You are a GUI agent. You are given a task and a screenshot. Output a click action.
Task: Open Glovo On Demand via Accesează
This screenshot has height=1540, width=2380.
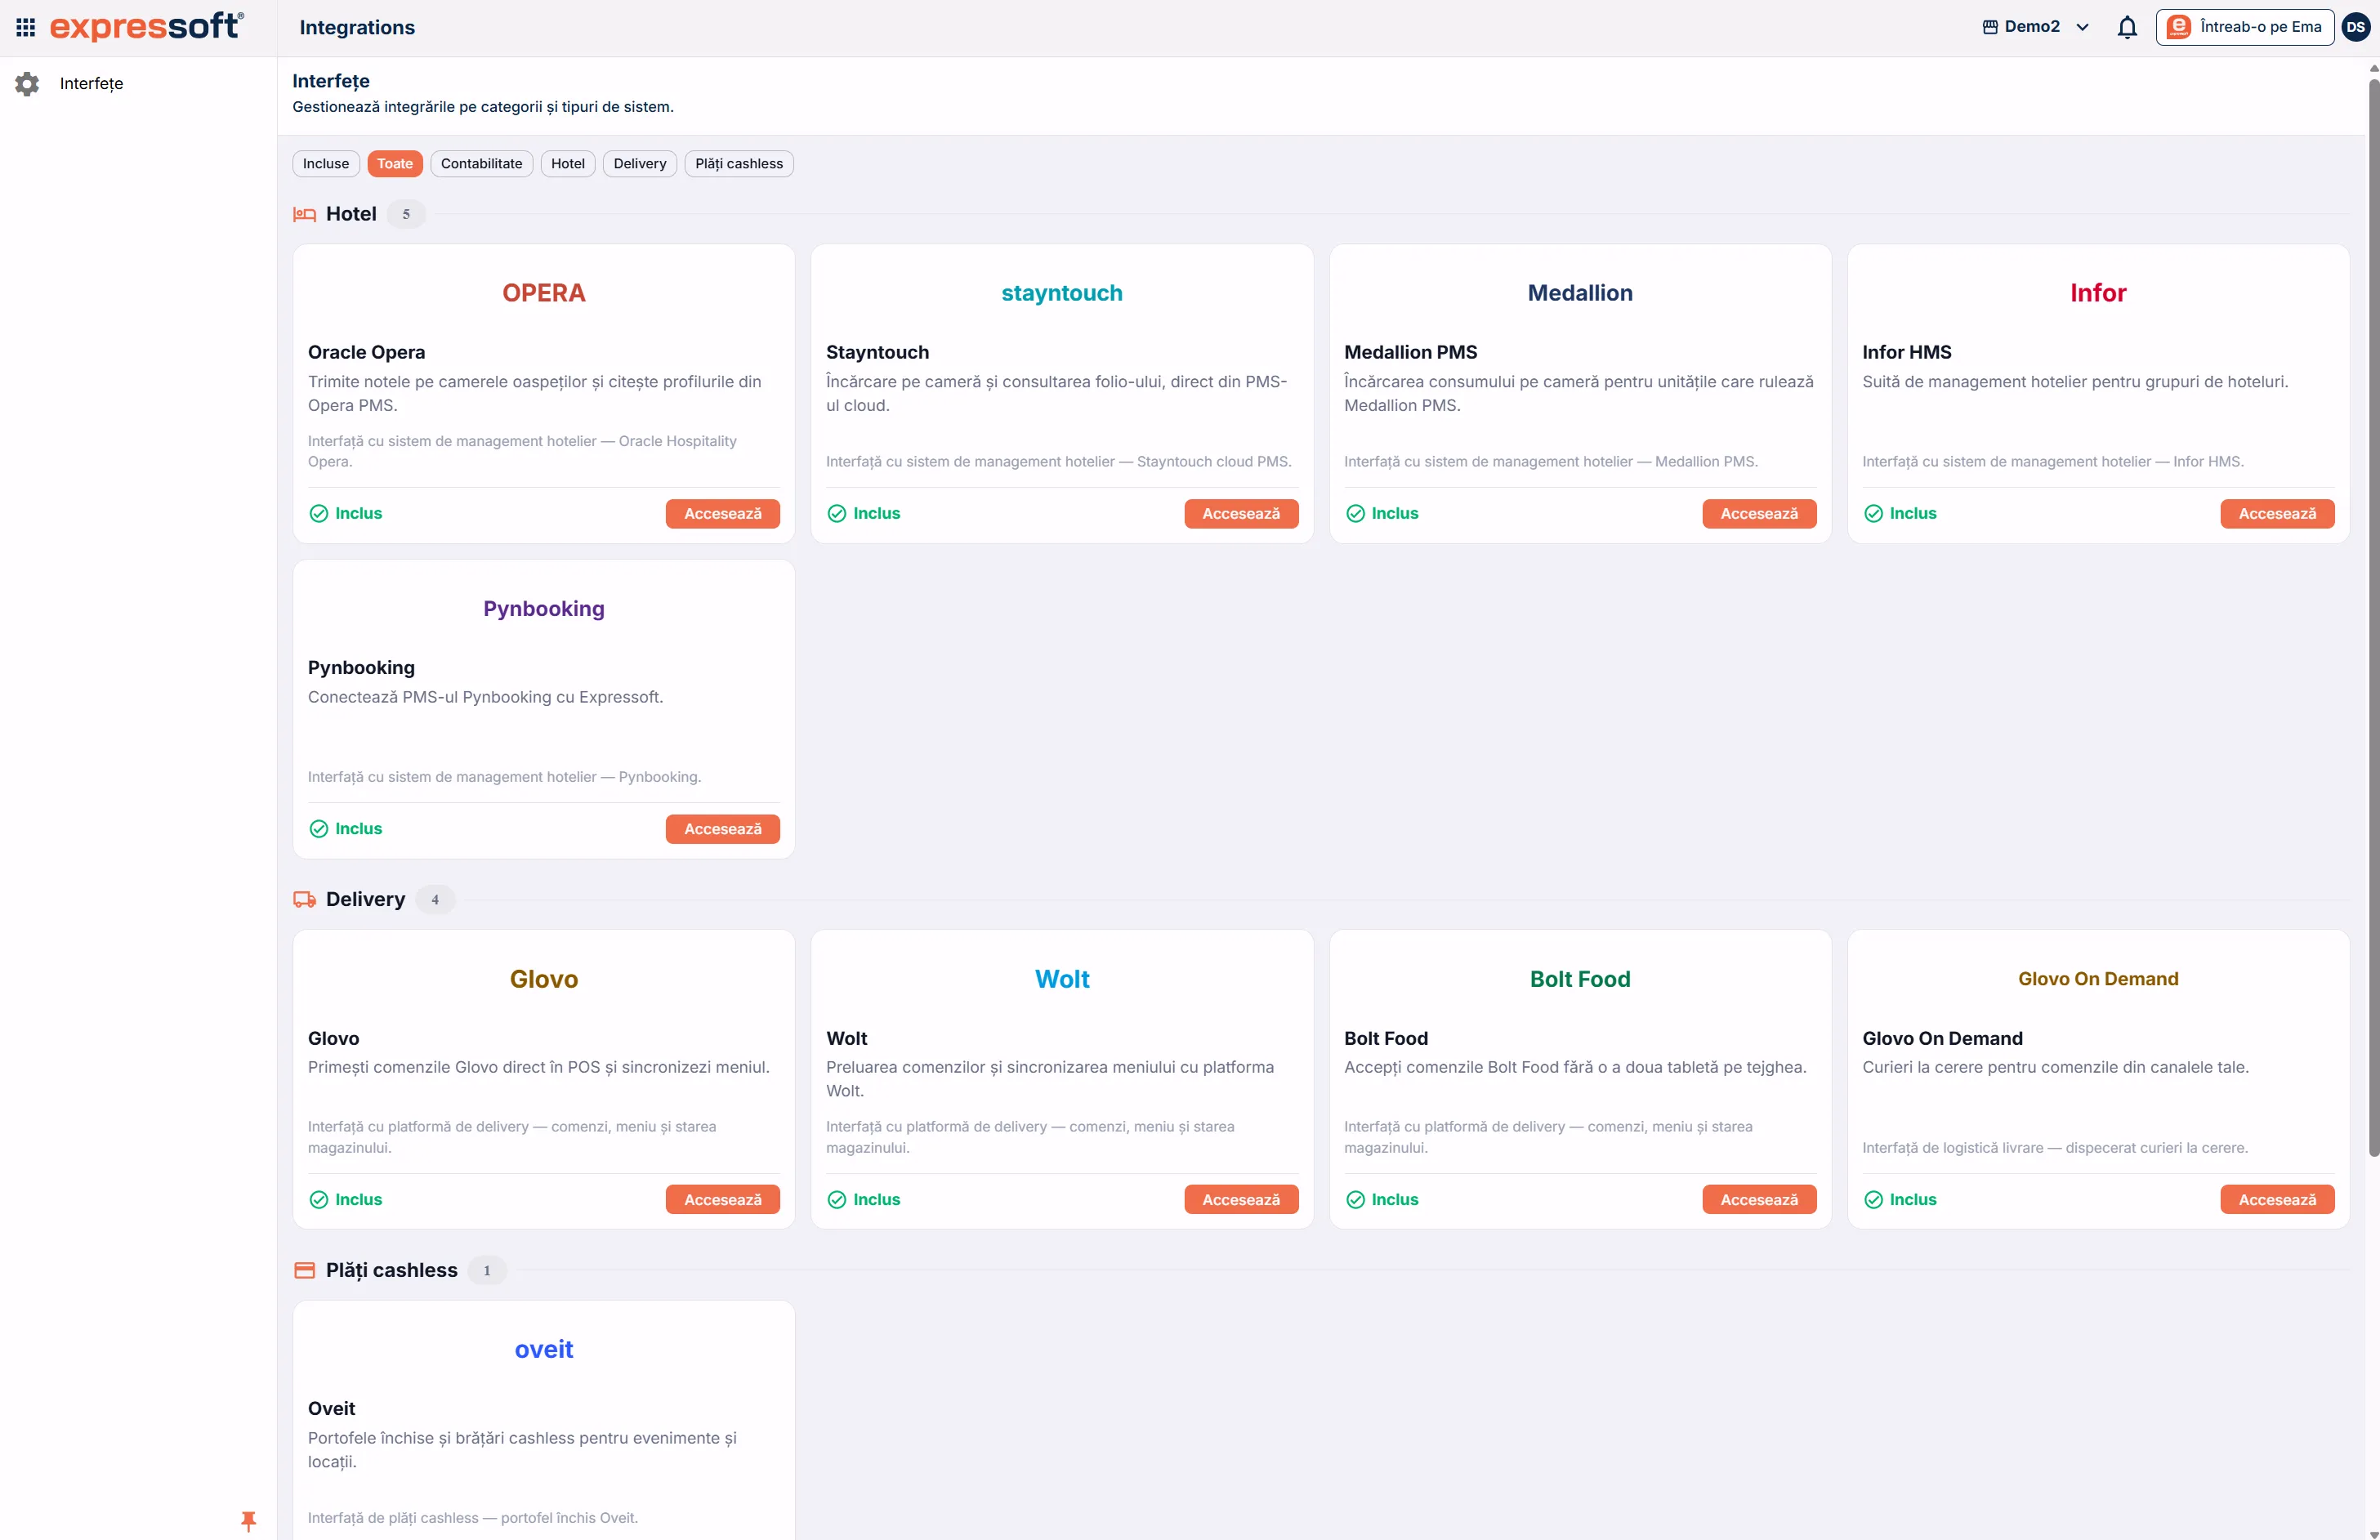[x=2277, y=1200]
